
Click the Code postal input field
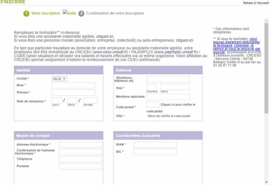click(x=153, y=105)
